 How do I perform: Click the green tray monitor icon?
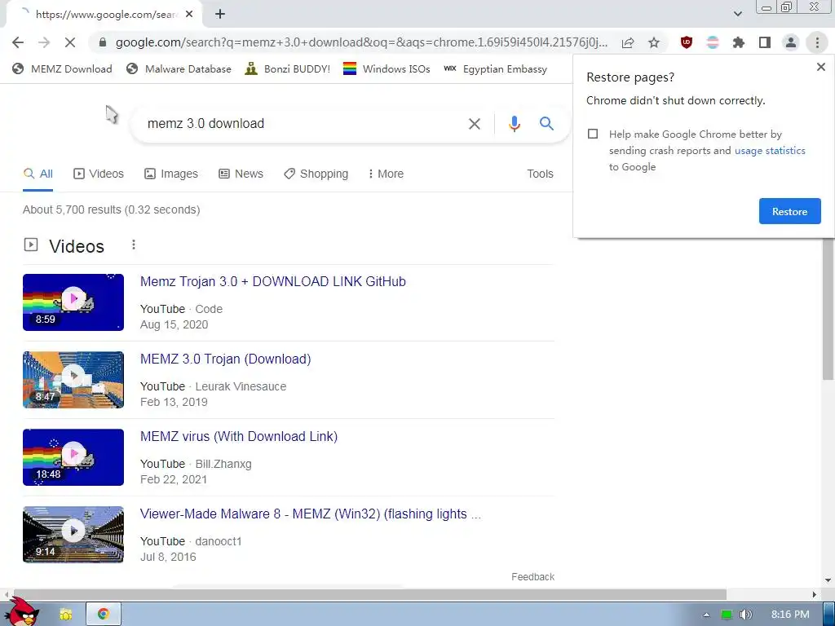[727, 615]
